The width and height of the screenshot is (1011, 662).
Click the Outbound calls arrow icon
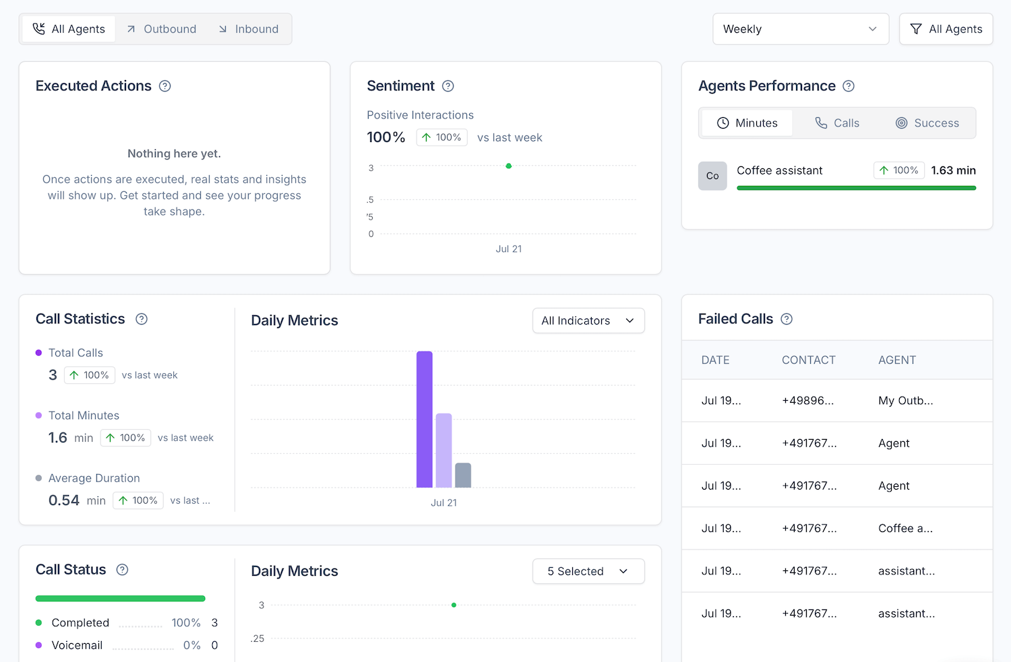pos(132,29)
